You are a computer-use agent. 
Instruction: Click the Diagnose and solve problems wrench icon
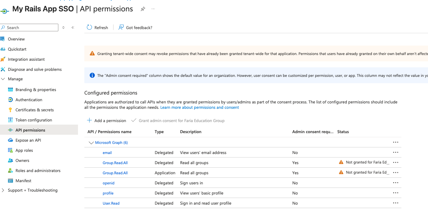point(3,69)
